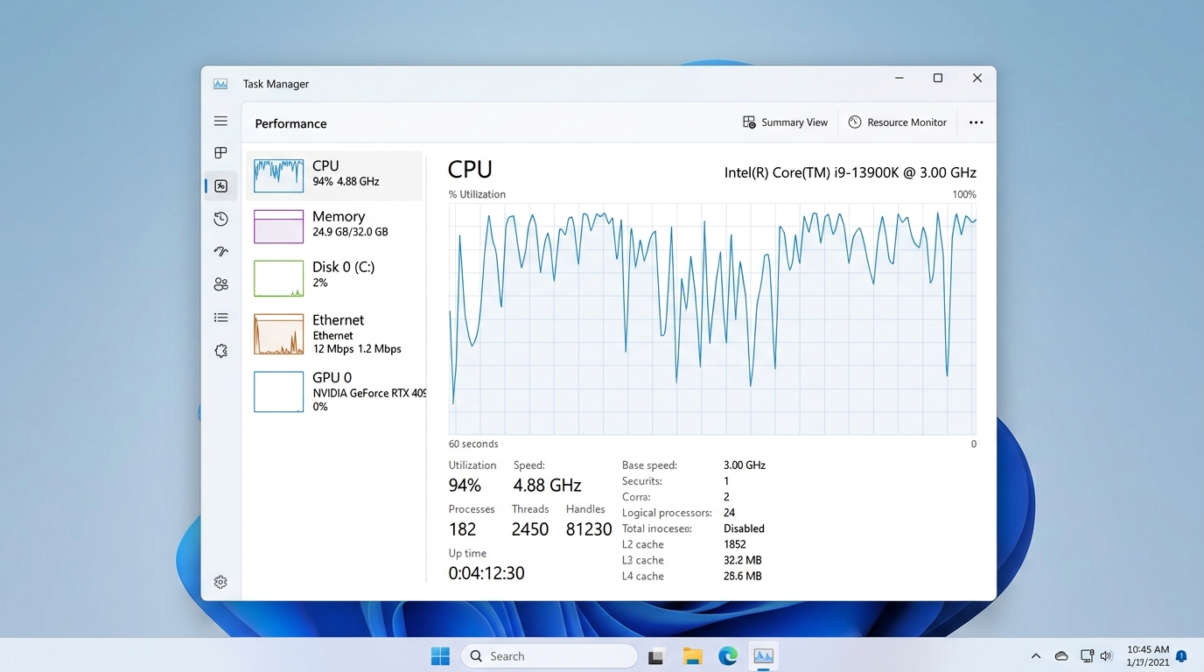This screenshot has height=672, width=1204.
Task: Click the "Logical processors:" label
Action: tap(666, 513)
